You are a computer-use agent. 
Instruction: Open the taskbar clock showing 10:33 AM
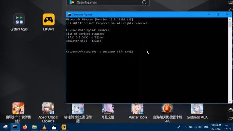216,127
